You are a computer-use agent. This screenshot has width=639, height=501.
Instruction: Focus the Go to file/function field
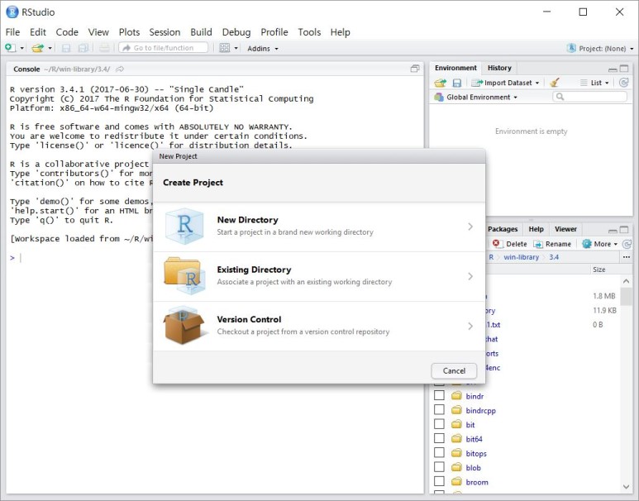pyautogui.click(x=164, y=48)
